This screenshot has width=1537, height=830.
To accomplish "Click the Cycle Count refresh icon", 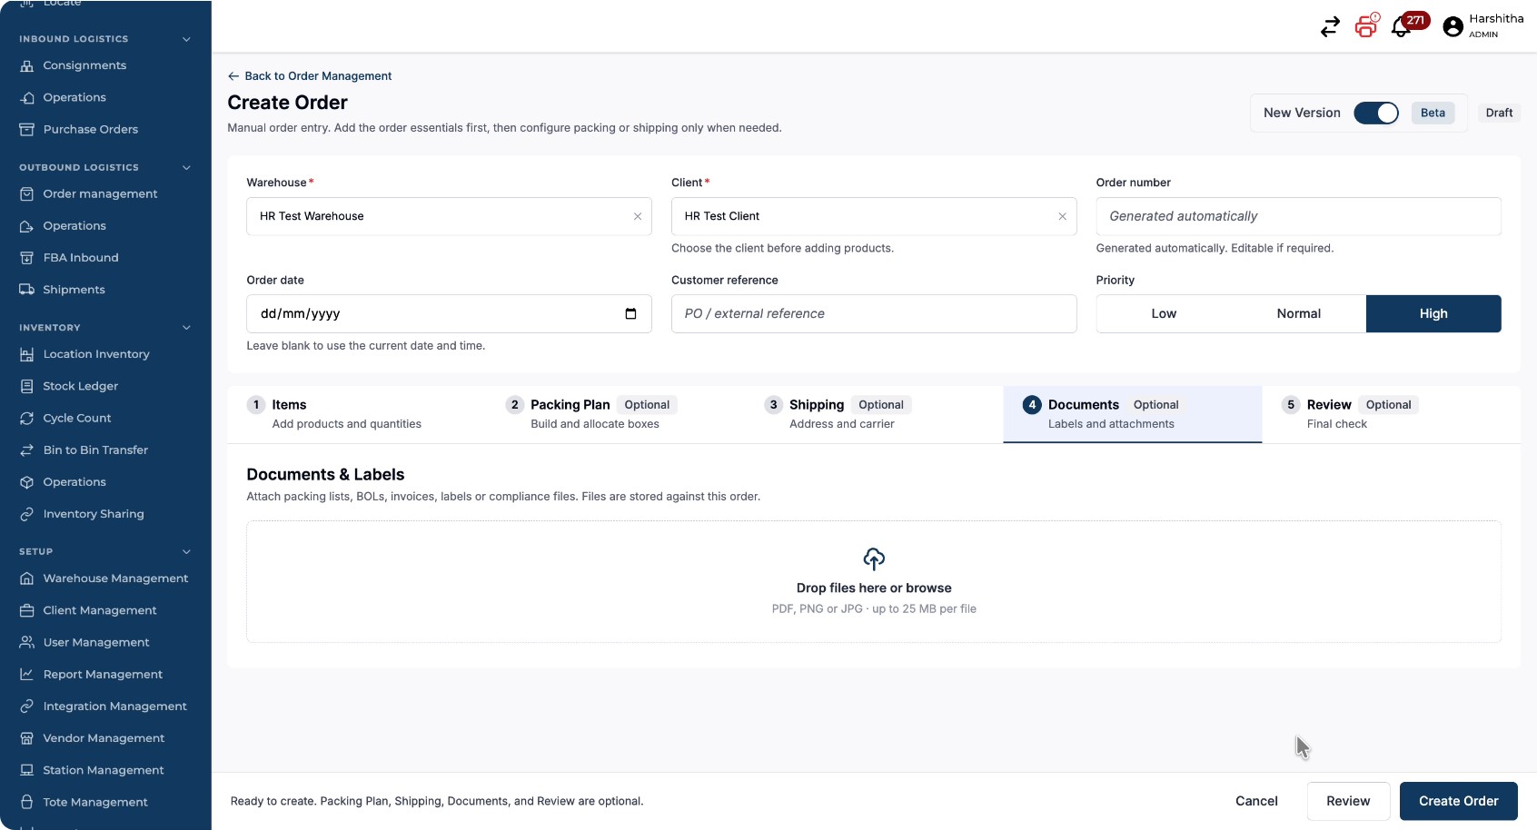I will (27, 418).
